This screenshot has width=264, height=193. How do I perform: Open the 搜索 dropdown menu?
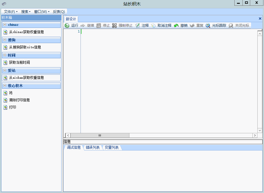point(26,12)
